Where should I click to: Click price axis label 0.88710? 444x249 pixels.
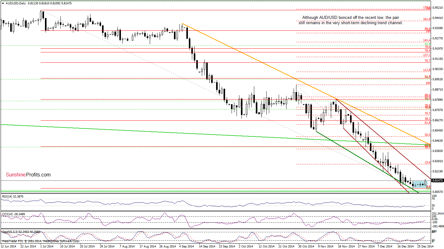tap(437, 89)
